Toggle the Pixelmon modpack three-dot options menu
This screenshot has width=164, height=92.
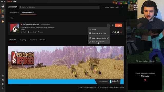point(109,25)
